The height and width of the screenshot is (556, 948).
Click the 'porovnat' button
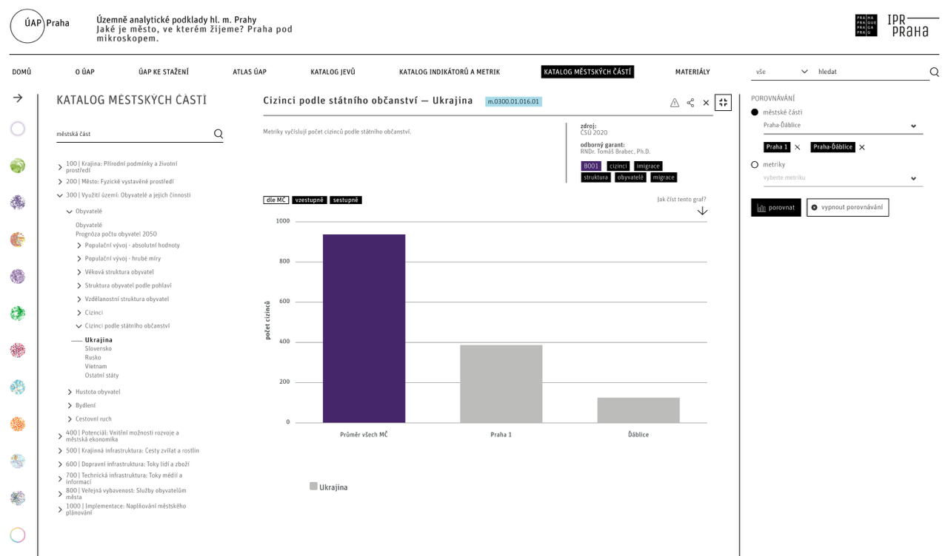[x=775, y=208]
